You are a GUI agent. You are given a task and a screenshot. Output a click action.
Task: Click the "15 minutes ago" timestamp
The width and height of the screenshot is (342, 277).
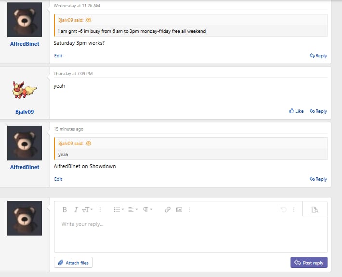(68, 129)
